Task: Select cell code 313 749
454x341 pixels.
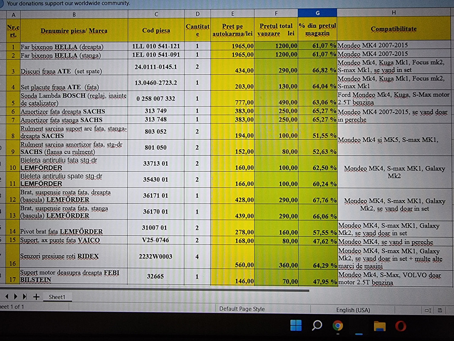Action: coord(156,111)
